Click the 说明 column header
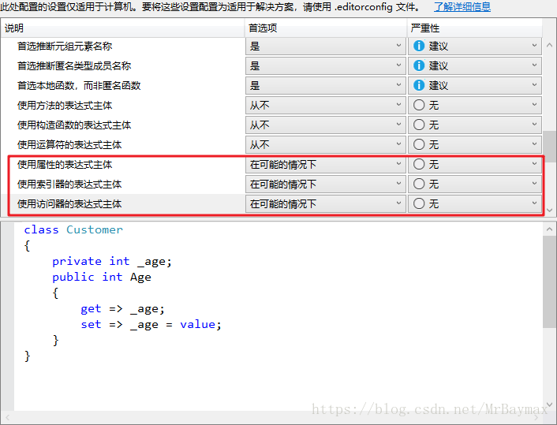The height and width of the screenshot is (425, 557). [x=123, y=28]
